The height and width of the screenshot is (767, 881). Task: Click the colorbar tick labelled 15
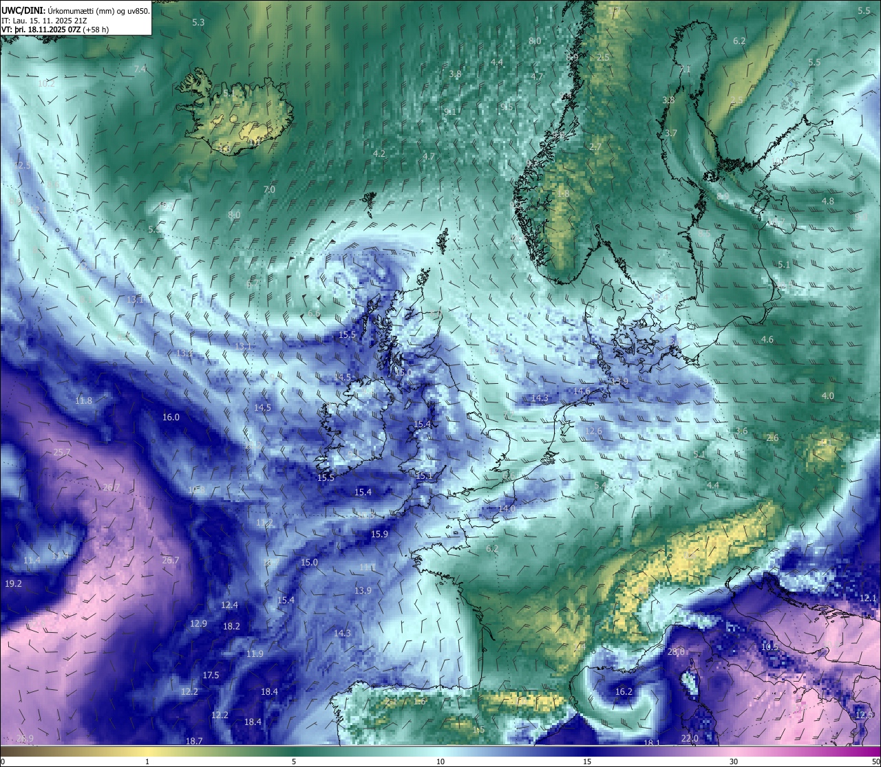coord(587,761)
